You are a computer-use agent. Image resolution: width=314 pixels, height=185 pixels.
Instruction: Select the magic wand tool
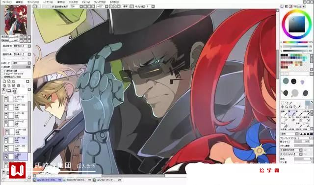point(290,103)
